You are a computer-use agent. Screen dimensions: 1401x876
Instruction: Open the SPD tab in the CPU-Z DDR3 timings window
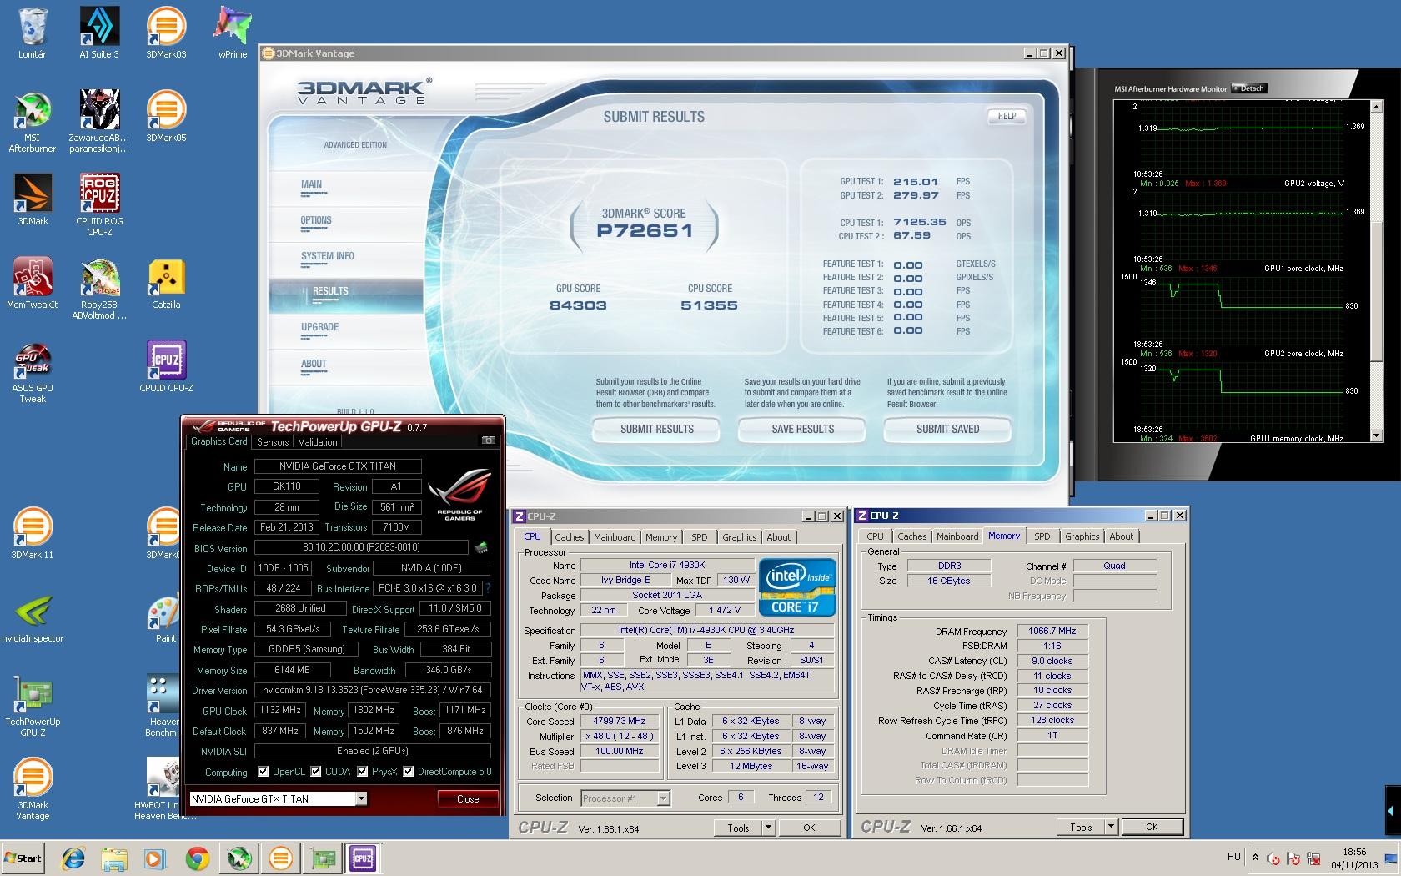click(1042, 536)
